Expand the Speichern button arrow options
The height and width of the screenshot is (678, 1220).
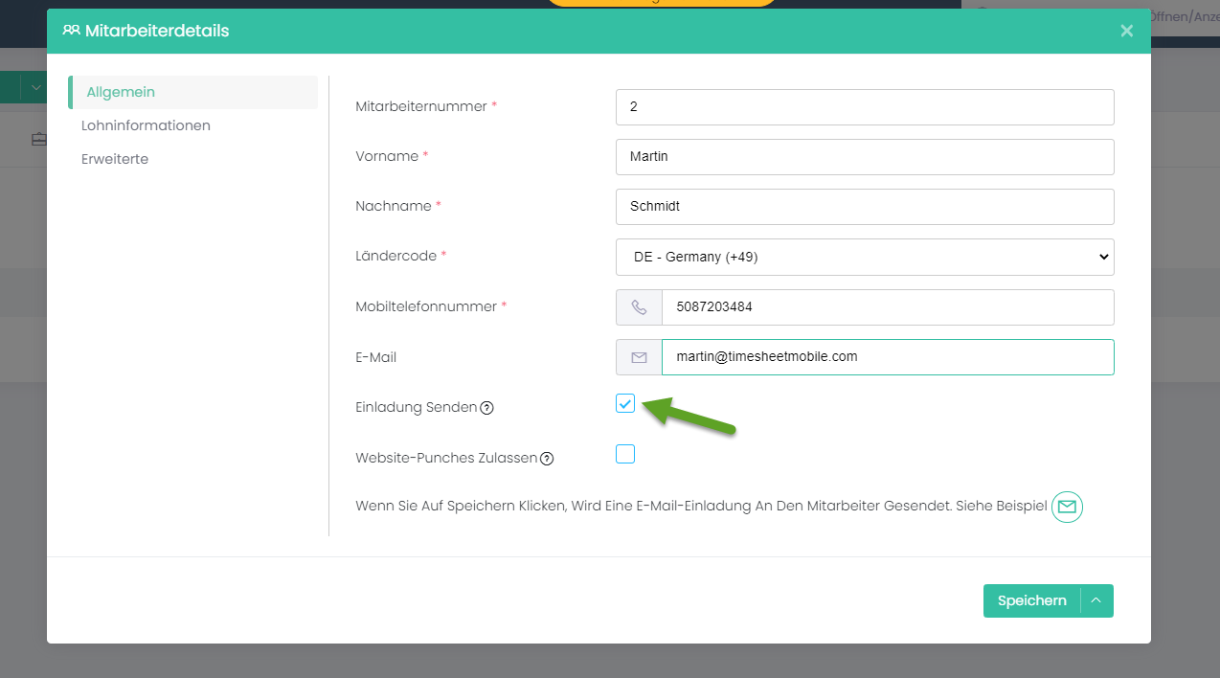[1096, 600]
